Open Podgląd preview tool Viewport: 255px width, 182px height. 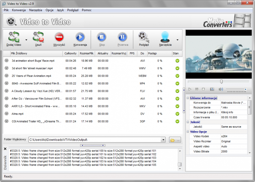click(x=144, y=39)
